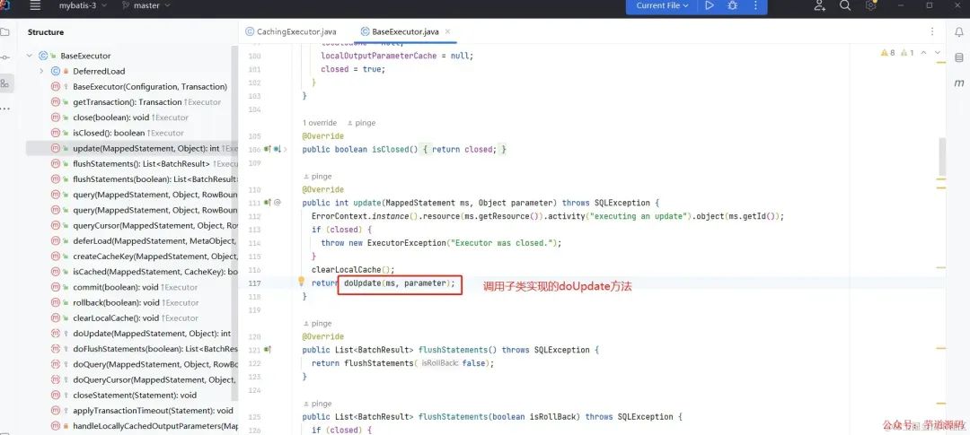The image size is (970, 435).
Task: Select isCached(MappedStatement, CacheKey) method
Action: 154,272
